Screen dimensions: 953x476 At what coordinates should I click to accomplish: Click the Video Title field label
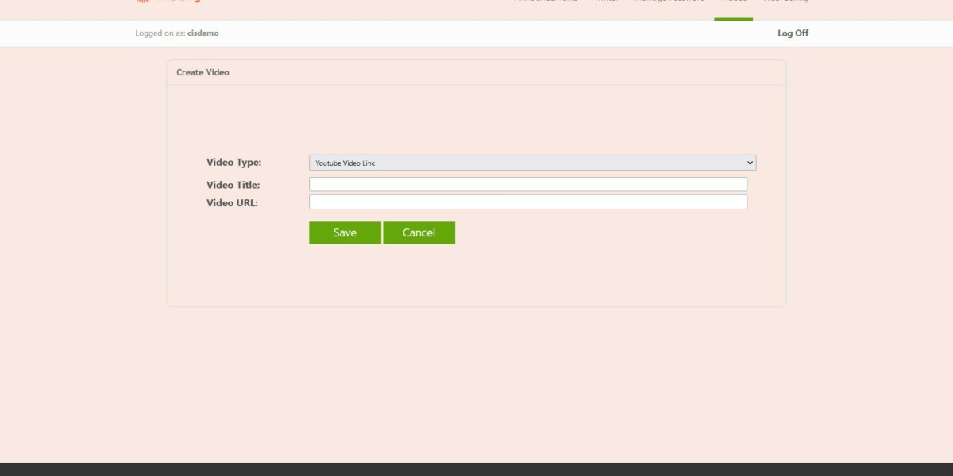tap(233, 185)
